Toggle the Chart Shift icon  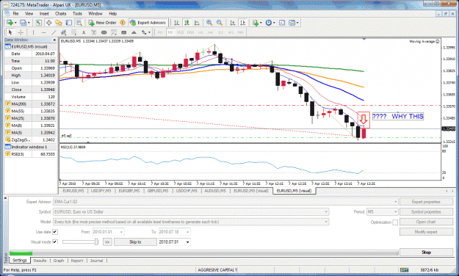242,23
